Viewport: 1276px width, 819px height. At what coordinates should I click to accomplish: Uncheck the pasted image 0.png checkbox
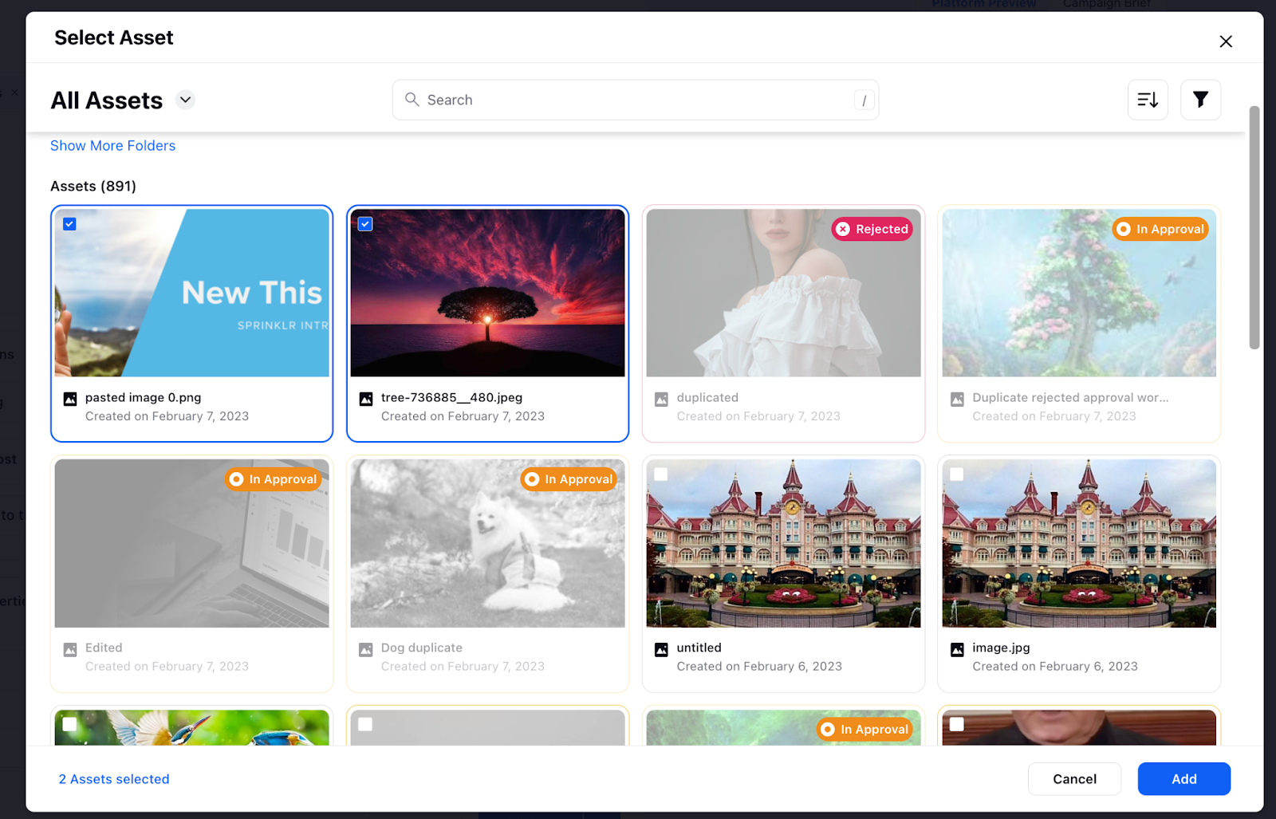click(x=69, y=224)
